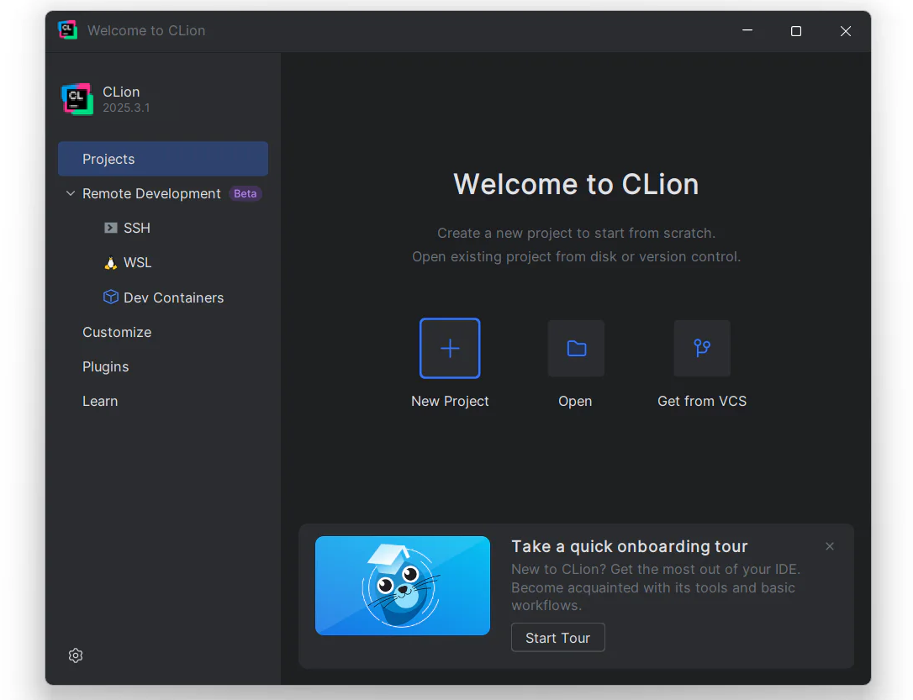Open the Learn section
This screenshot has height=700, width=913.
[100, 401]
